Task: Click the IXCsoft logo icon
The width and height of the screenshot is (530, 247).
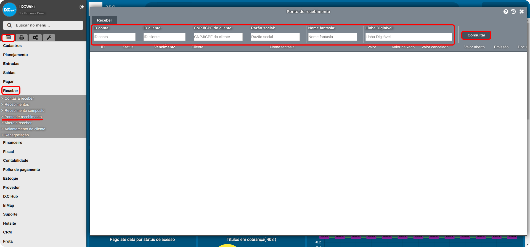Action: tap(9, 10)
